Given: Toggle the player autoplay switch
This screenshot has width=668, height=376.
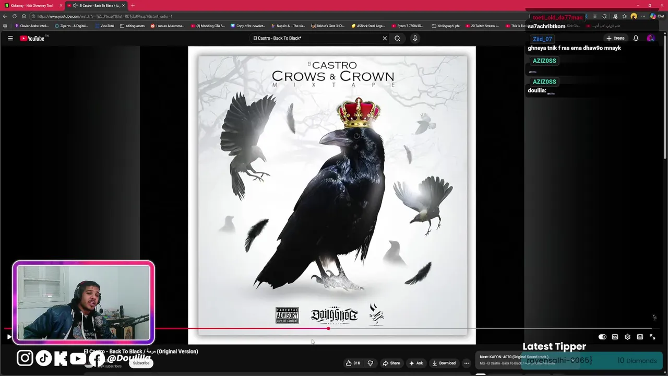Looking at the screenshot, I should click(x=602, y=337).
